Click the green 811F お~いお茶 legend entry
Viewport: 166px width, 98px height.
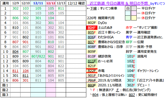[x=100, y=61]
